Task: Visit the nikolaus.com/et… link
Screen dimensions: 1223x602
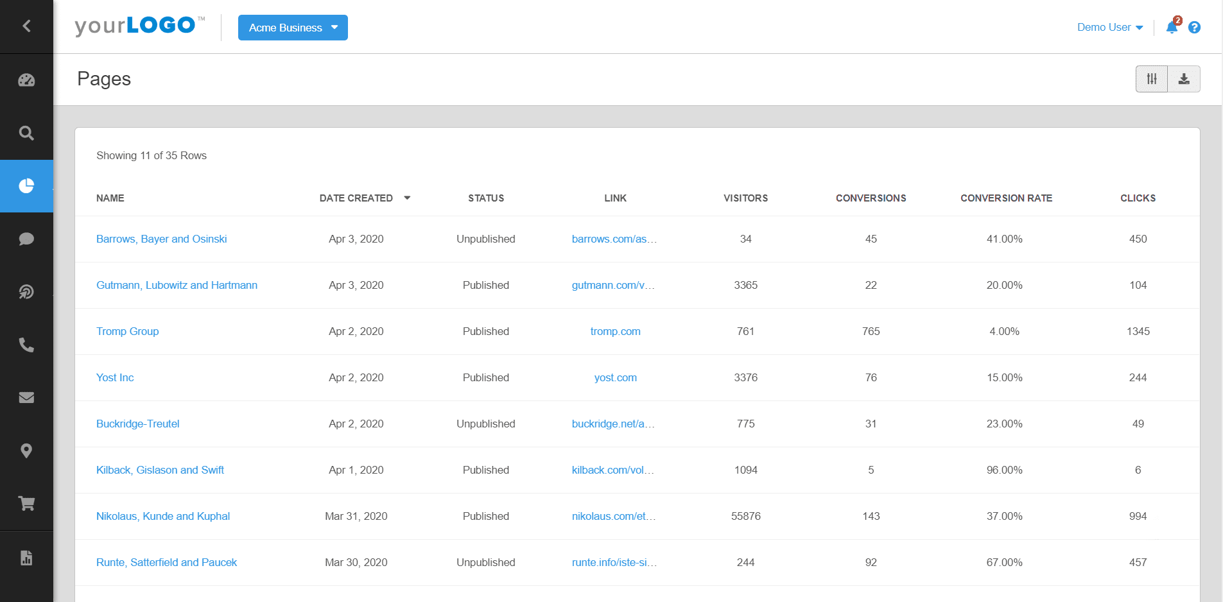Action: tap(614, 516)
